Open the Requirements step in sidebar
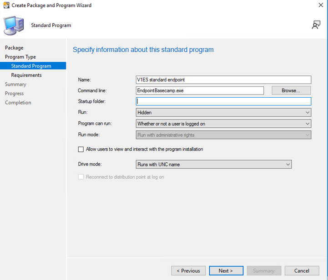328x280 pixels. tap(26, 75)
